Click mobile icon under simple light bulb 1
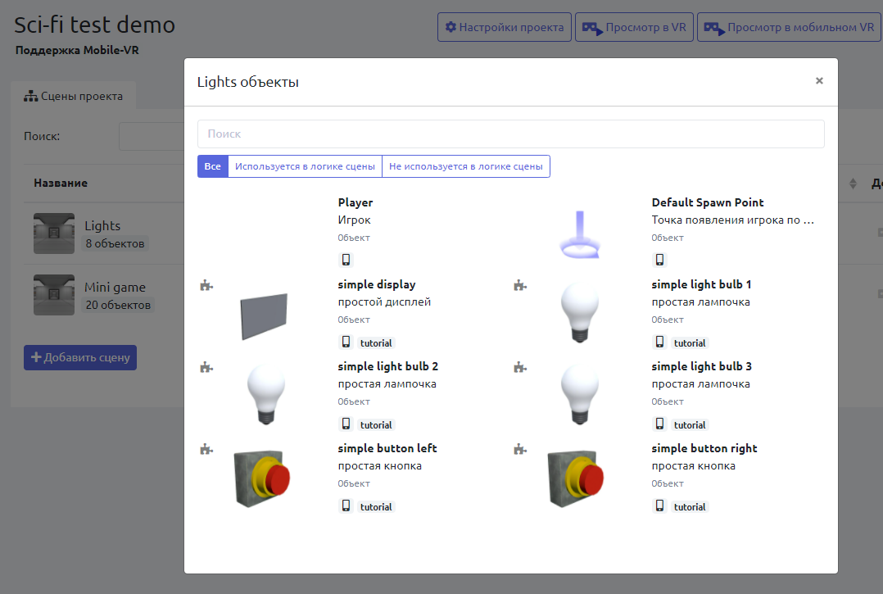Screen dimensions: 883x594 [x=659, y=342]
